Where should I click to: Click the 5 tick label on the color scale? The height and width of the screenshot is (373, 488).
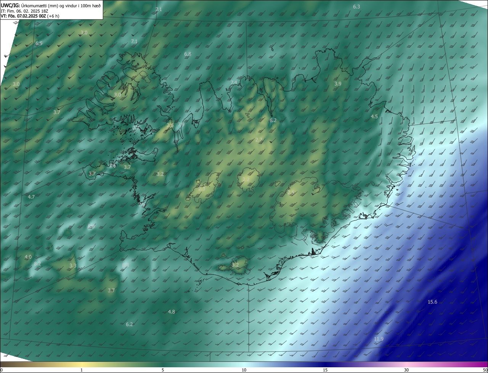pyautogui.click(x=163, y=370)
